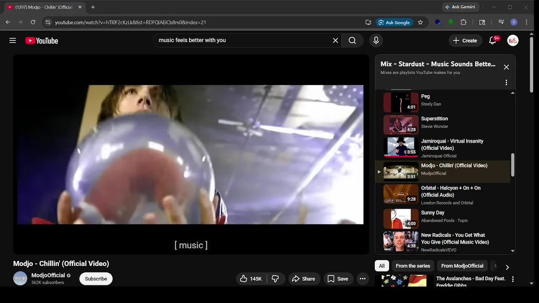Screen dimensions: 539x303
Task: Open notifications bell
Action: 493,40
